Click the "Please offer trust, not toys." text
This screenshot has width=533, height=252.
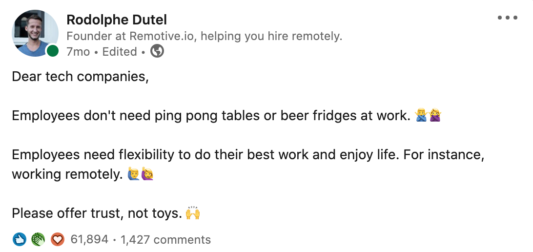[x=97, y=213]
